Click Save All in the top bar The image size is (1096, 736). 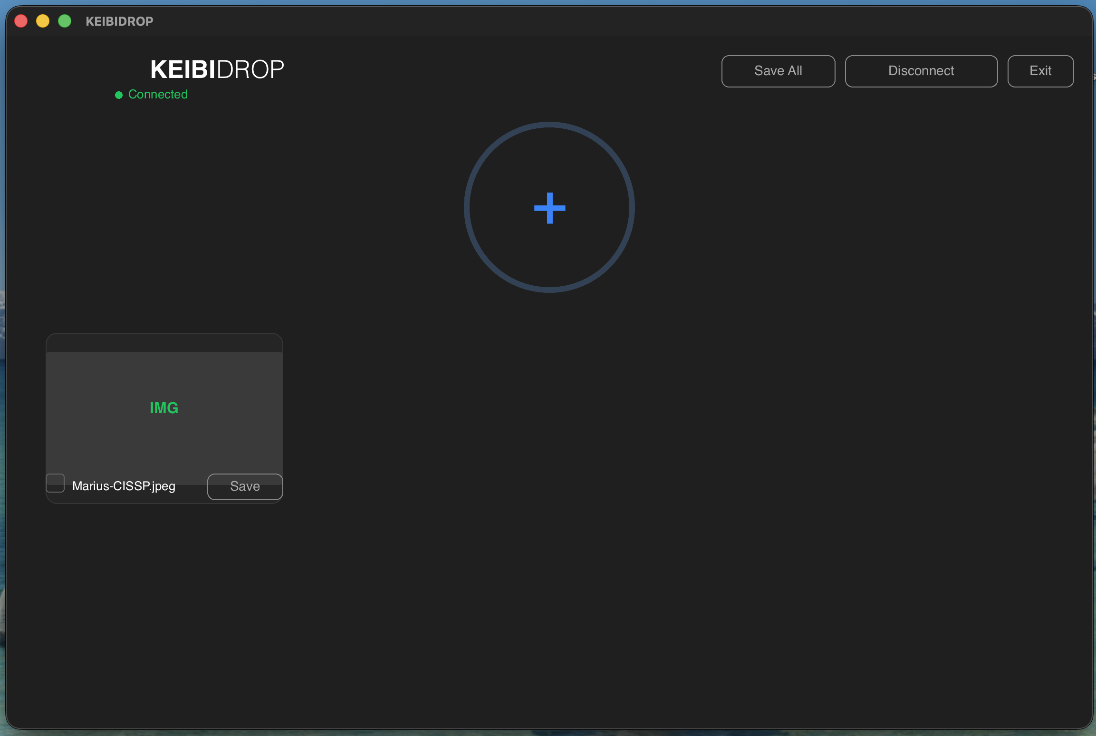(778, 71)
